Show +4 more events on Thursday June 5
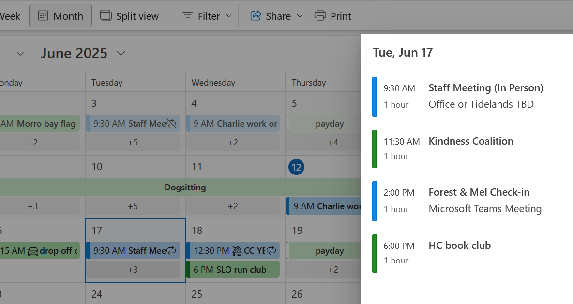 coord(333,143)
